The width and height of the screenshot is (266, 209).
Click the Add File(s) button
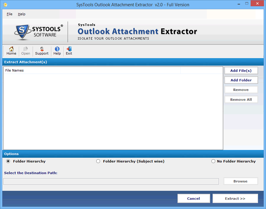241,71
